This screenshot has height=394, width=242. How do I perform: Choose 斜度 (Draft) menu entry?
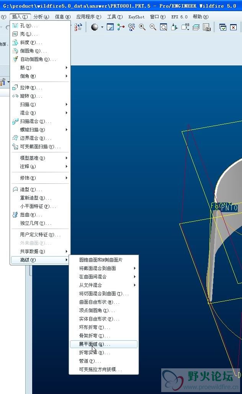[40, 43]
